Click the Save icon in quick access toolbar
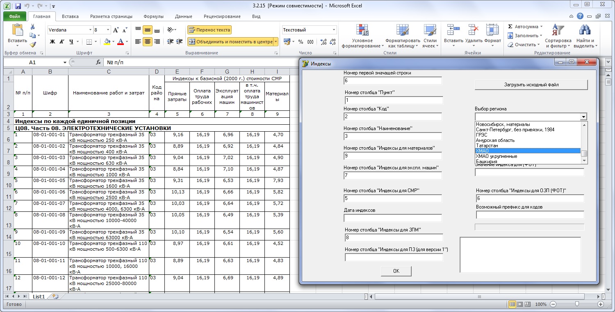The width and height of the screenshot is (615, 312). (18, 6)
